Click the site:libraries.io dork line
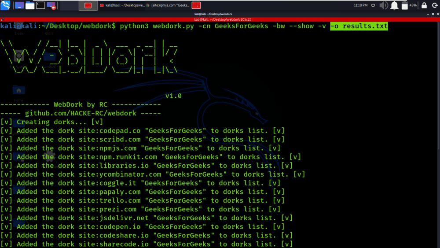The height and width of the screenshot is (248, 440). 147,166
